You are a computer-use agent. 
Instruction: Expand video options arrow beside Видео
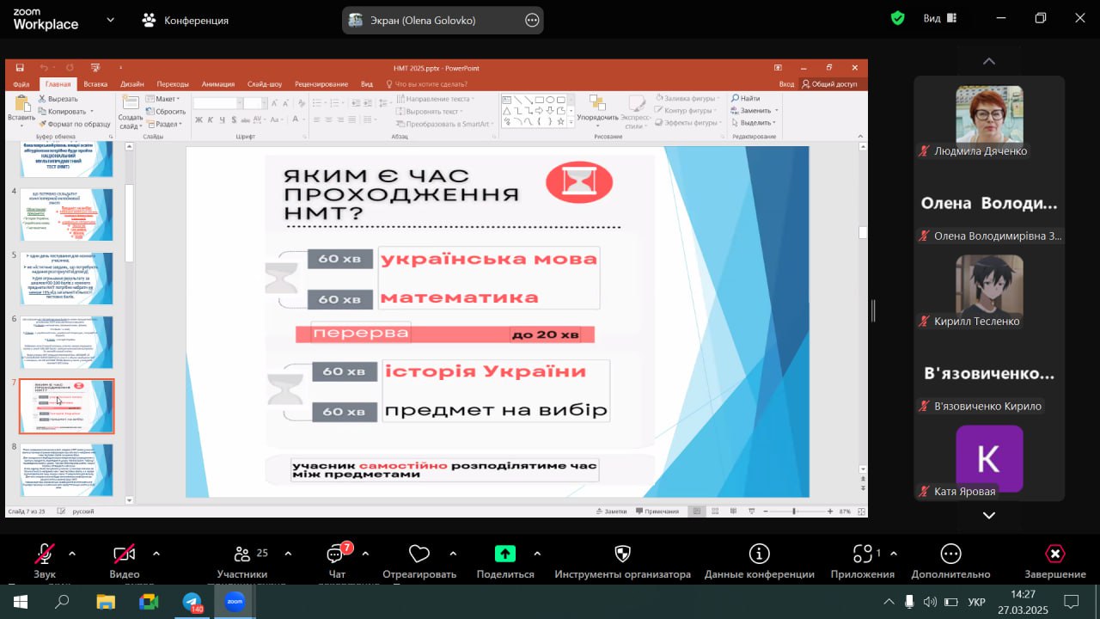156,554
